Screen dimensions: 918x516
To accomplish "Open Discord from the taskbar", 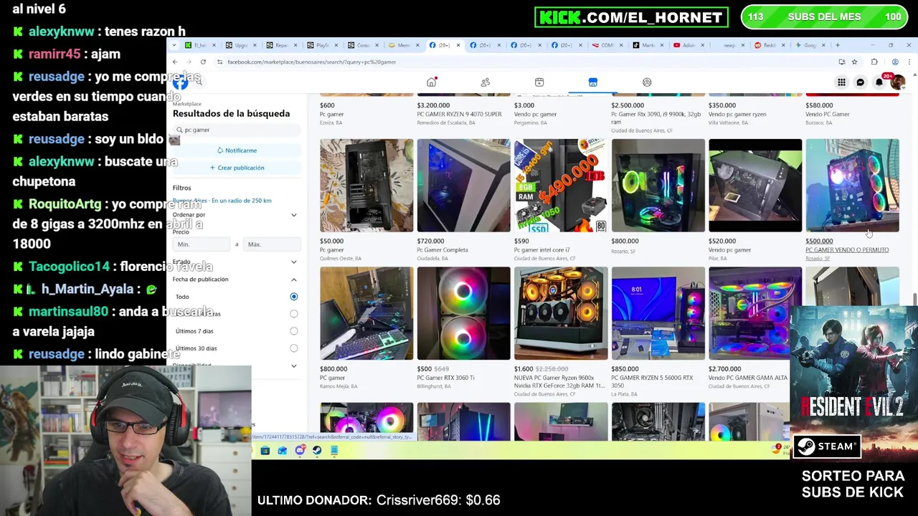I will click(x=300, y=450).
